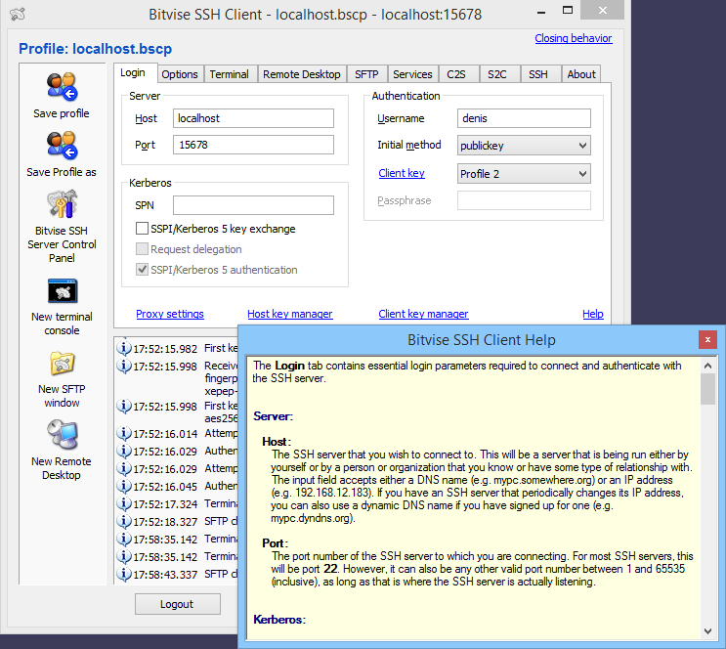This screenshot has height=649, width=726.
Task: Click the Help link
Action: [x=593, y=314]
